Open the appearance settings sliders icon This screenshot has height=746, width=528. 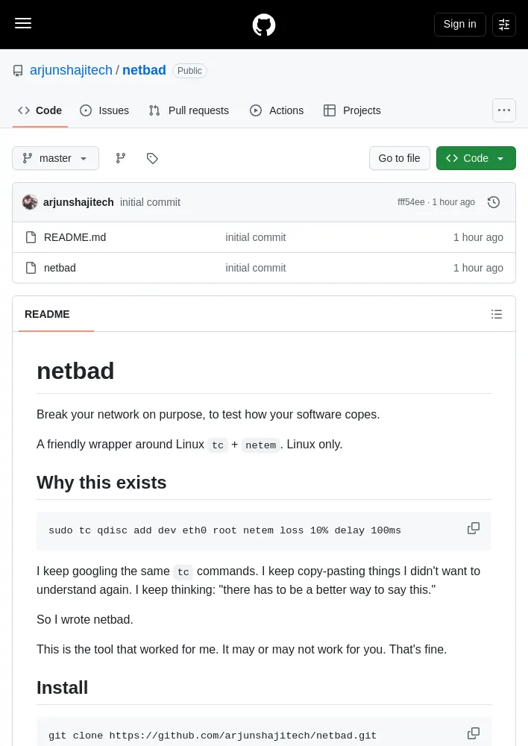503,25
